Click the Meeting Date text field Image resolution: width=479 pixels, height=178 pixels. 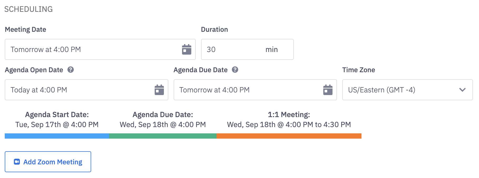pyautogui.click(x=79, y=49)
